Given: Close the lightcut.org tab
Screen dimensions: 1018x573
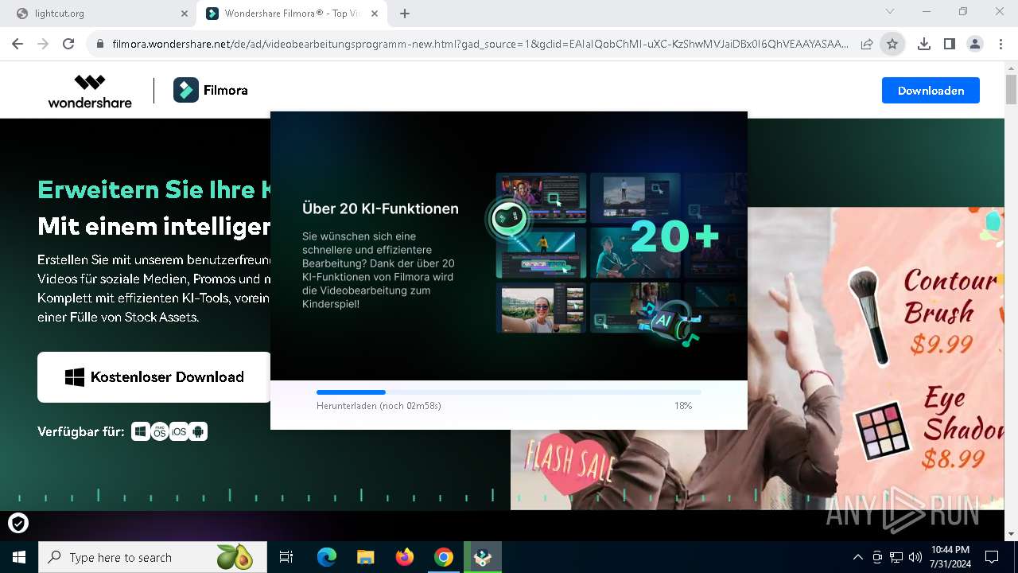Looking at the screenshot, I should [185, 14].
